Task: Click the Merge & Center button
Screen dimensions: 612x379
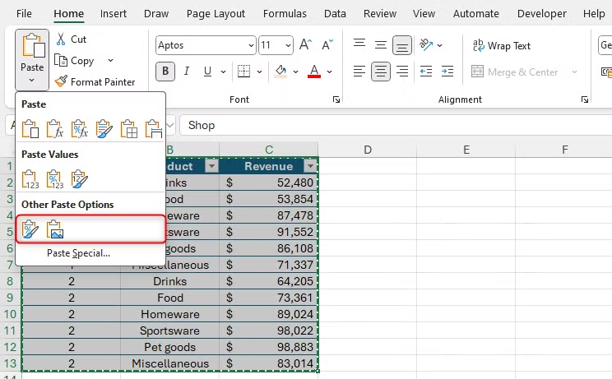Action: 514,72
